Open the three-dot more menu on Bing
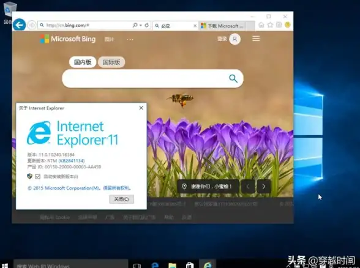This screenshot has width=360, height=268. (130, 39)
